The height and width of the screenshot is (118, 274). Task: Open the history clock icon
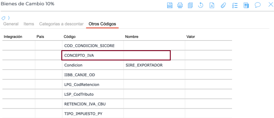pyautogui.click(x=201, y=5)
